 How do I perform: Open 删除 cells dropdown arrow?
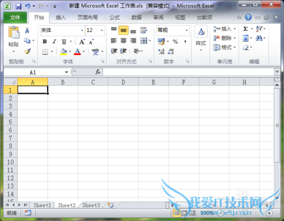[x=235, y=38]
